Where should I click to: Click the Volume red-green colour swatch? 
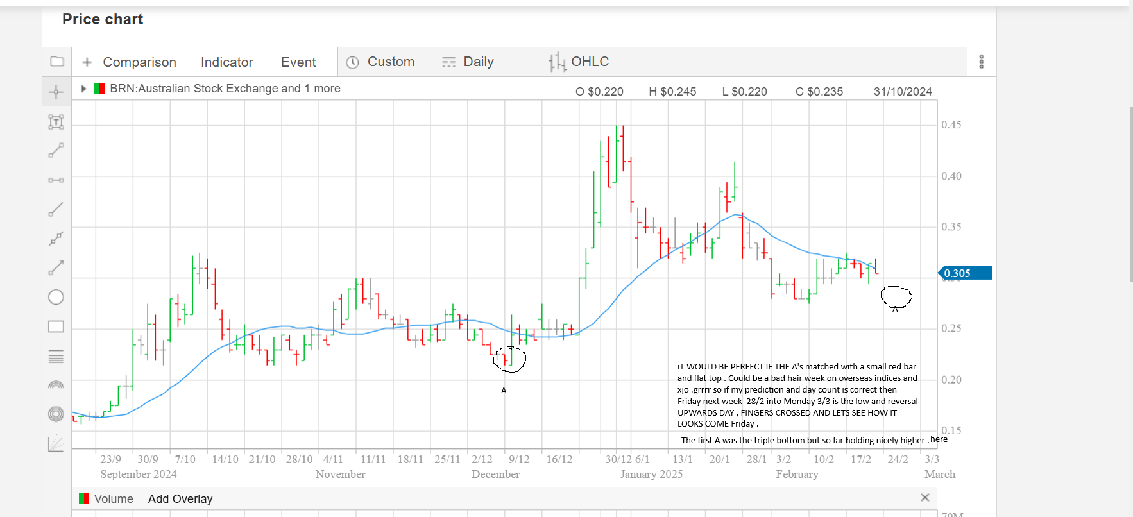coord(84,499)
